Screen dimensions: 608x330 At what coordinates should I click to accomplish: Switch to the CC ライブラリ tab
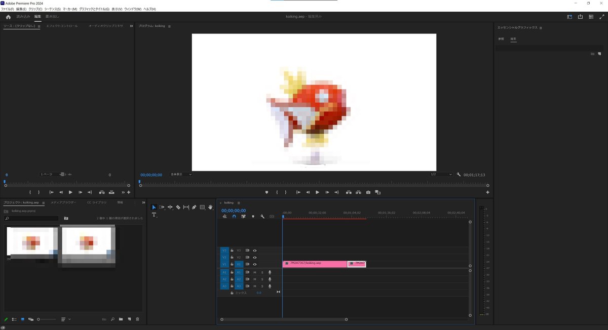[97, 202]
